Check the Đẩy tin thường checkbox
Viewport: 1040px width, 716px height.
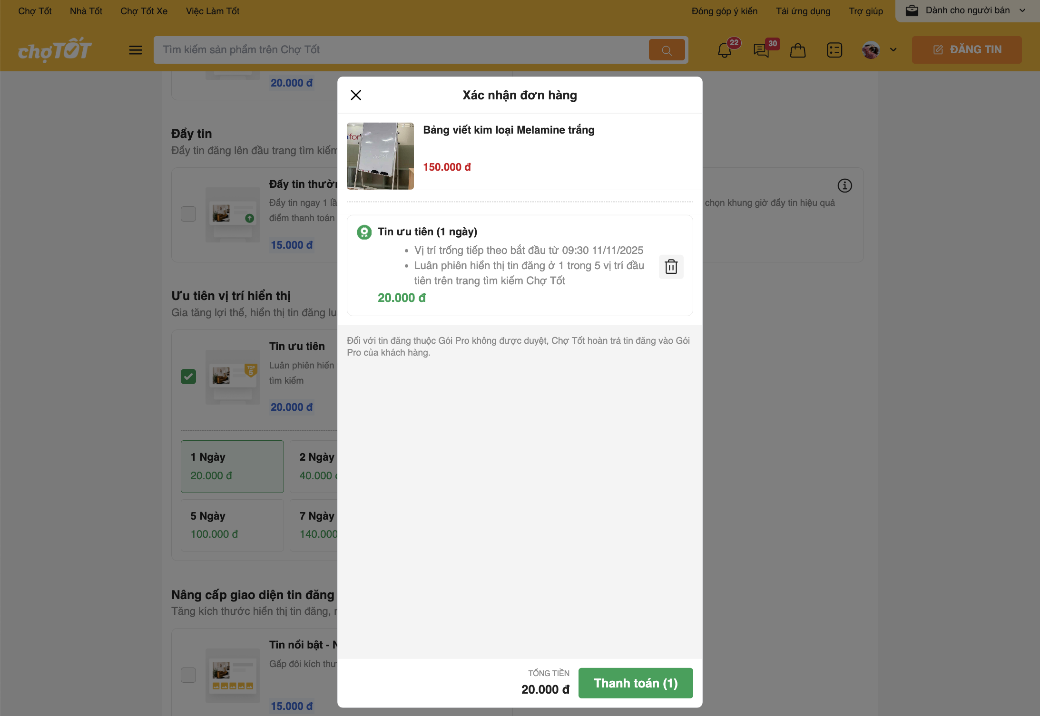pos(188,214)
